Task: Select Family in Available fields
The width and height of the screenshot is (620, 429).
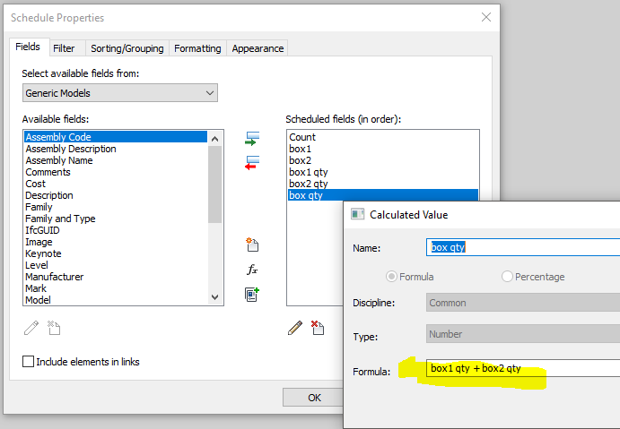Action: 116,207
